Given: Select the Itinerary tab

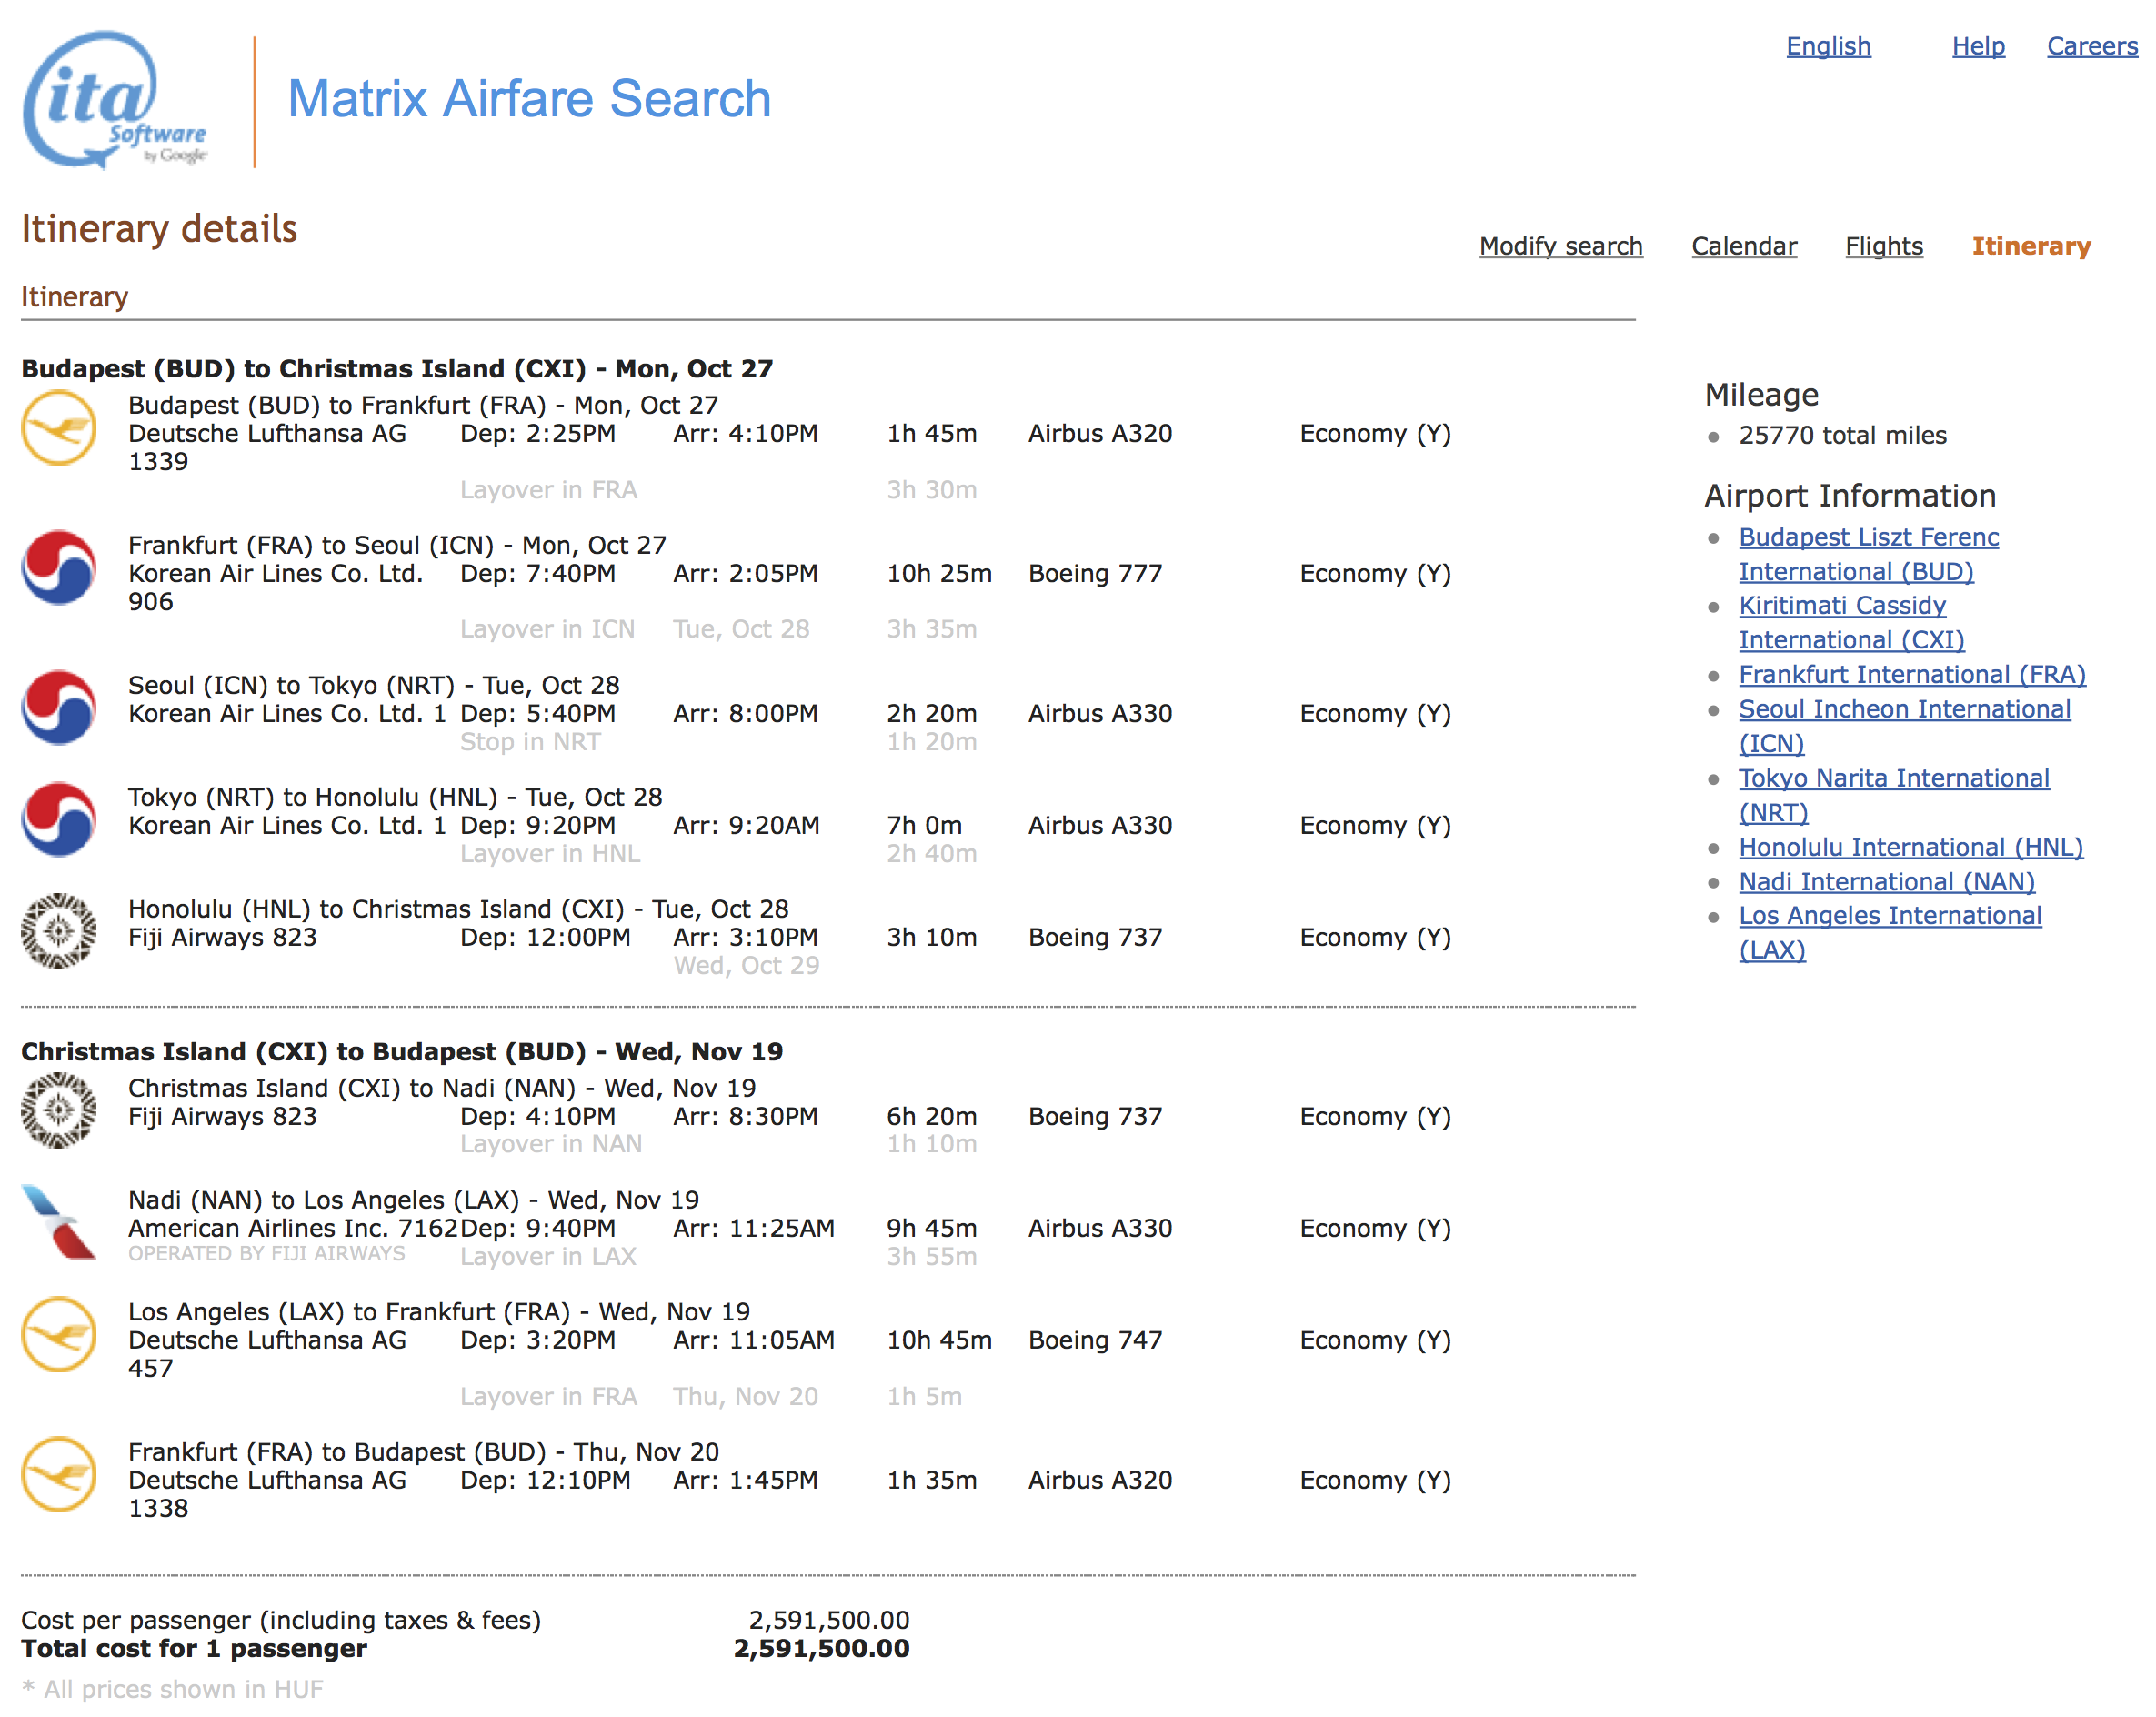Looking at the screenshot, I should tap(2030, 246).
